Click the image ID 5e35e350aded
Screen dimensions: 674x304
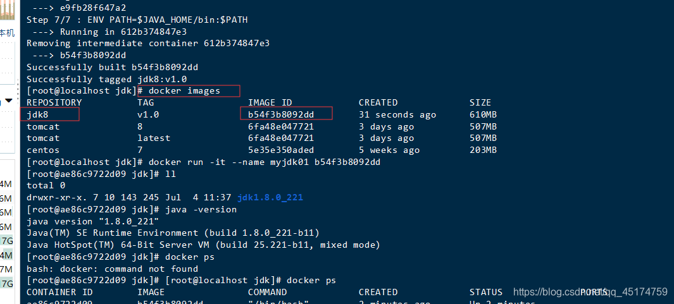coord(281,150)
